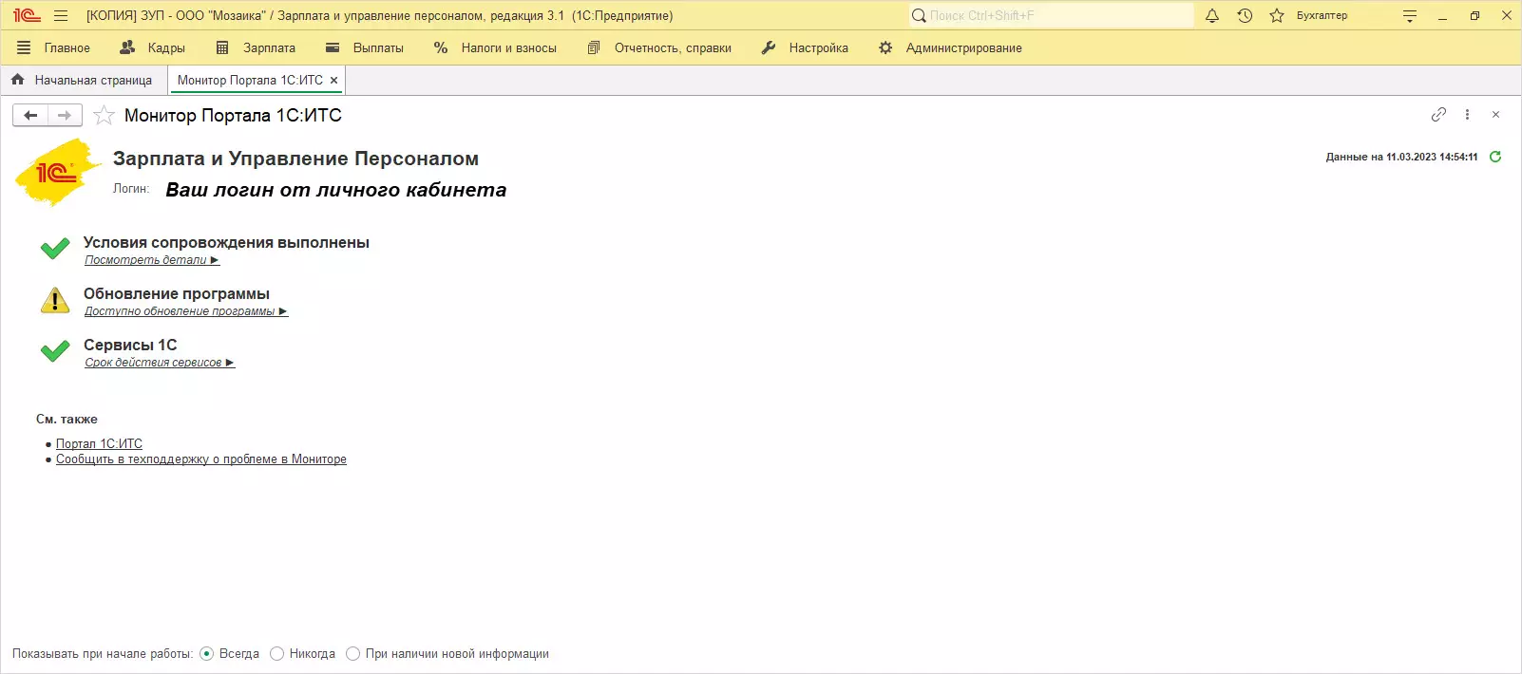Open the Администрирование section
This screenshot has width=1522, height=674.
point(950,47)
